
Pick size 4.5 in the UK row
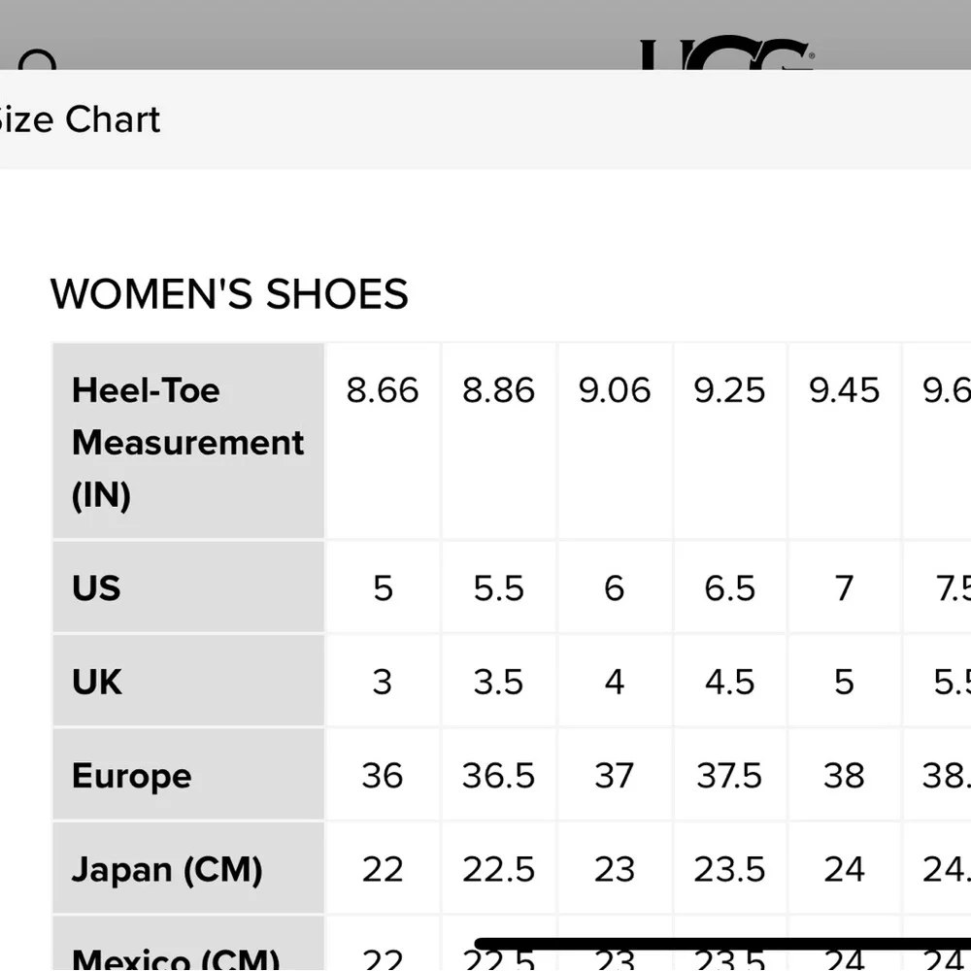729,681
